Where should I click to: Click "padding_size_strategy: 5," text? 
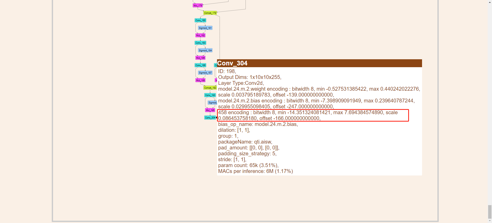pyautogui.click(x=247, y=154)
